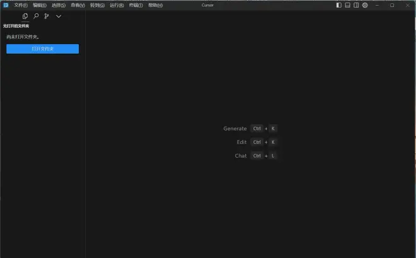This screenshot has width=416, height=258.
Task: Open the 文件(F) menu
Action: click(x=21, y=5)
